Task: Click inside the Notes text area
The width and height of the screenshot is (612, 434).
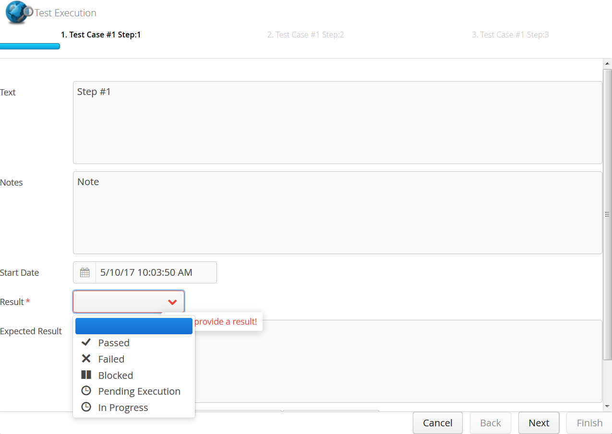Action: tap(336, 211)
